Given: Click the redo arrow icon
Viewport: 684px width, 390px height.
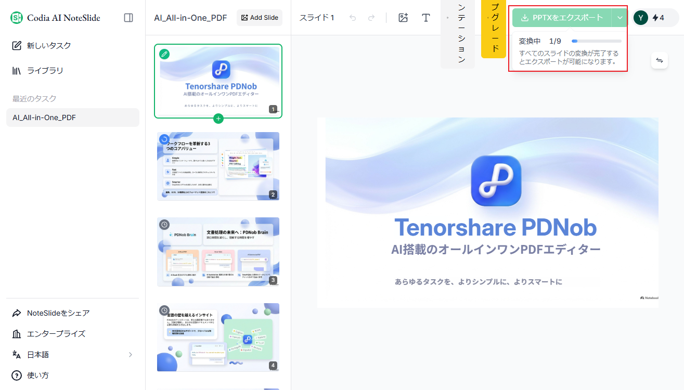Looking at the screenshot, I should tap(371, 18).
